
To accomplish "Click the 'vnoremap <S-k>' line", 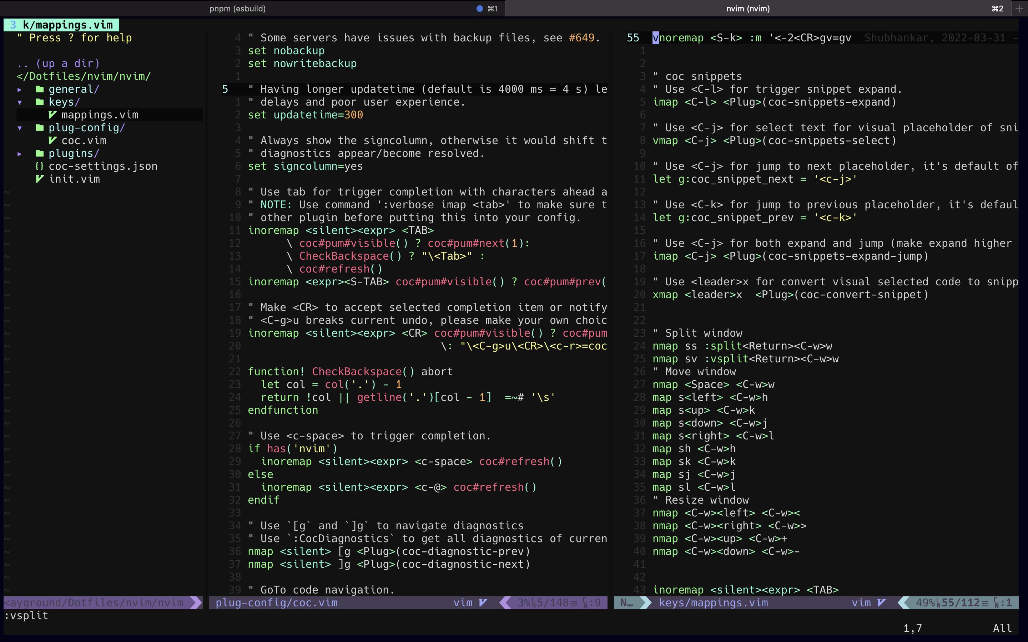I will point(752,38).
